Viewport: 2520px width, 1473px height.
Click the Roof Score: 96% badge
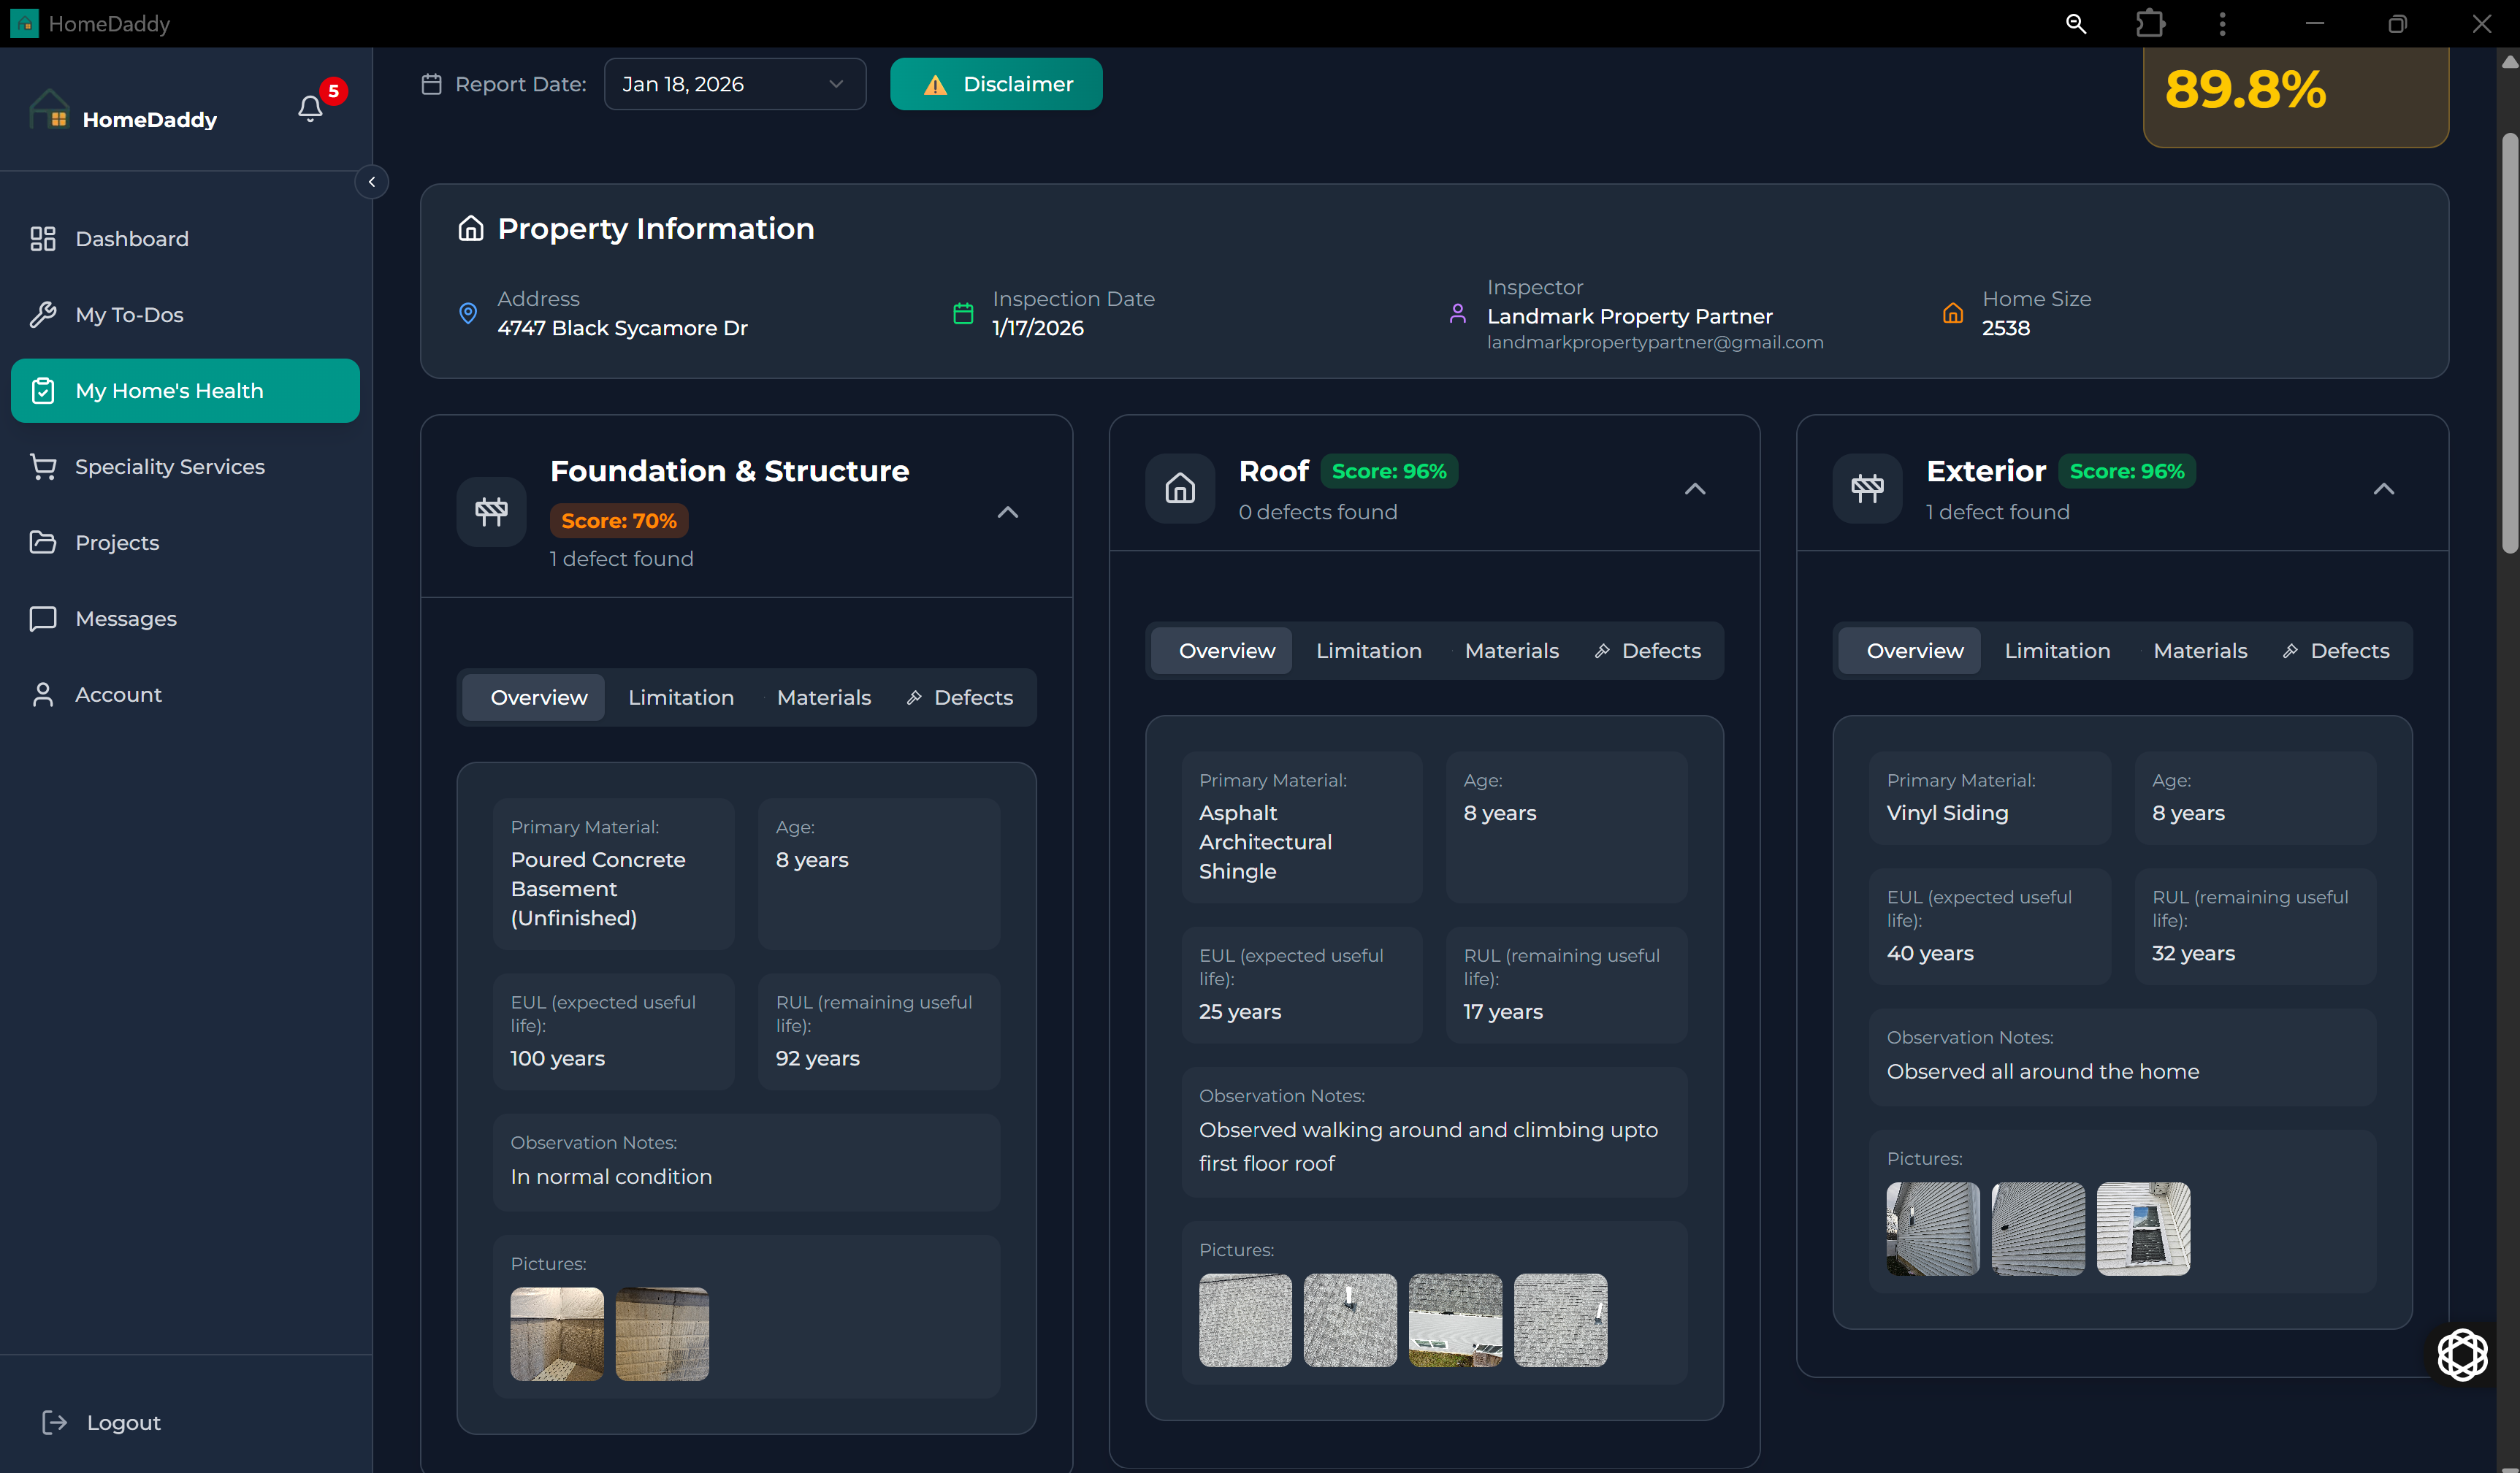[1389, 471]
